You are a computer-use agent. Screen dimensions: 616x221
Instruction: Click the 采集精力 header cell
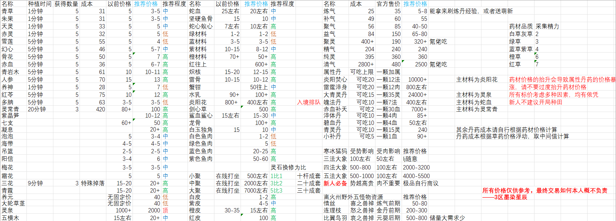pos(547,26)
